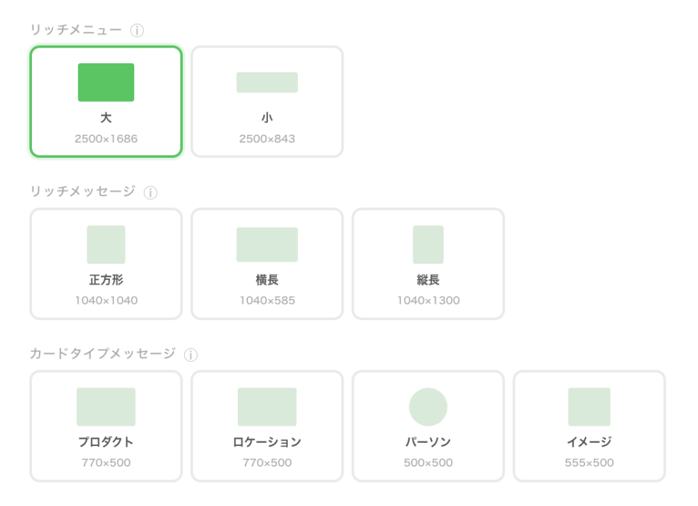The image size is (698, 506).
Task: Click the image preview above イメージ label
Action: pos(589,407)
